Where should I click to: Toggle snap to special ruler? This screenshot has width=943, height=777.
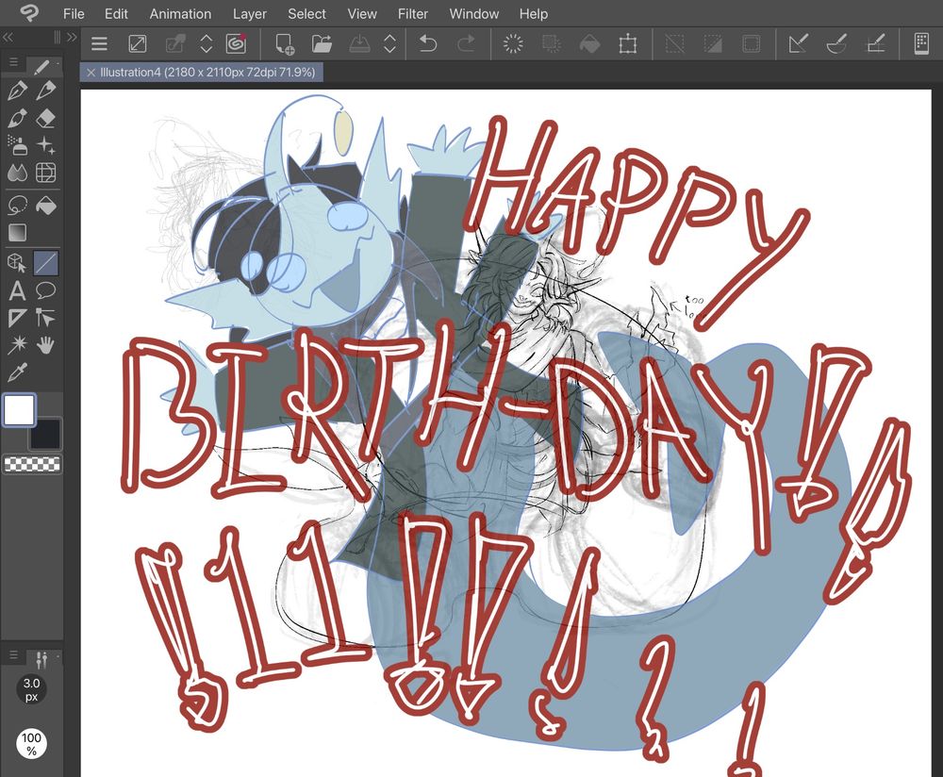click(836, 44)
